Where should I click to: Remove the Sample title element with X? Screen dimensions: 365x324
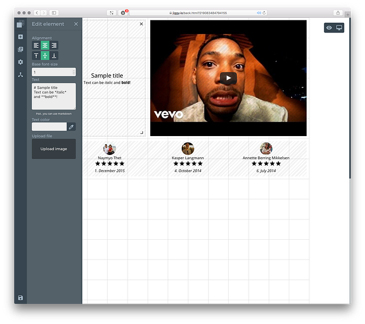(141, 24)
